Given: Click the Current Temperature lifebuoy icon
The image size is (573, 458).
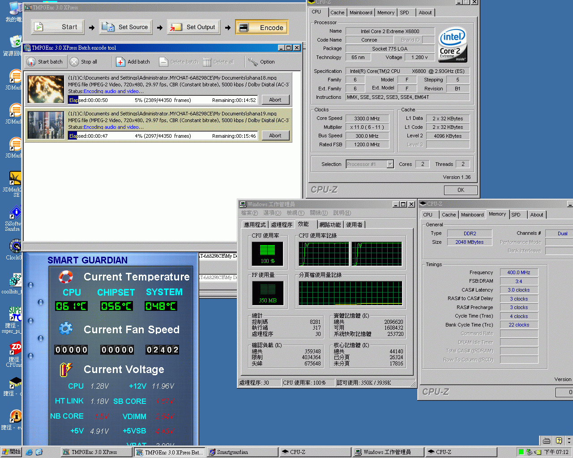Looking at the screenshot, I should [66, 277].
